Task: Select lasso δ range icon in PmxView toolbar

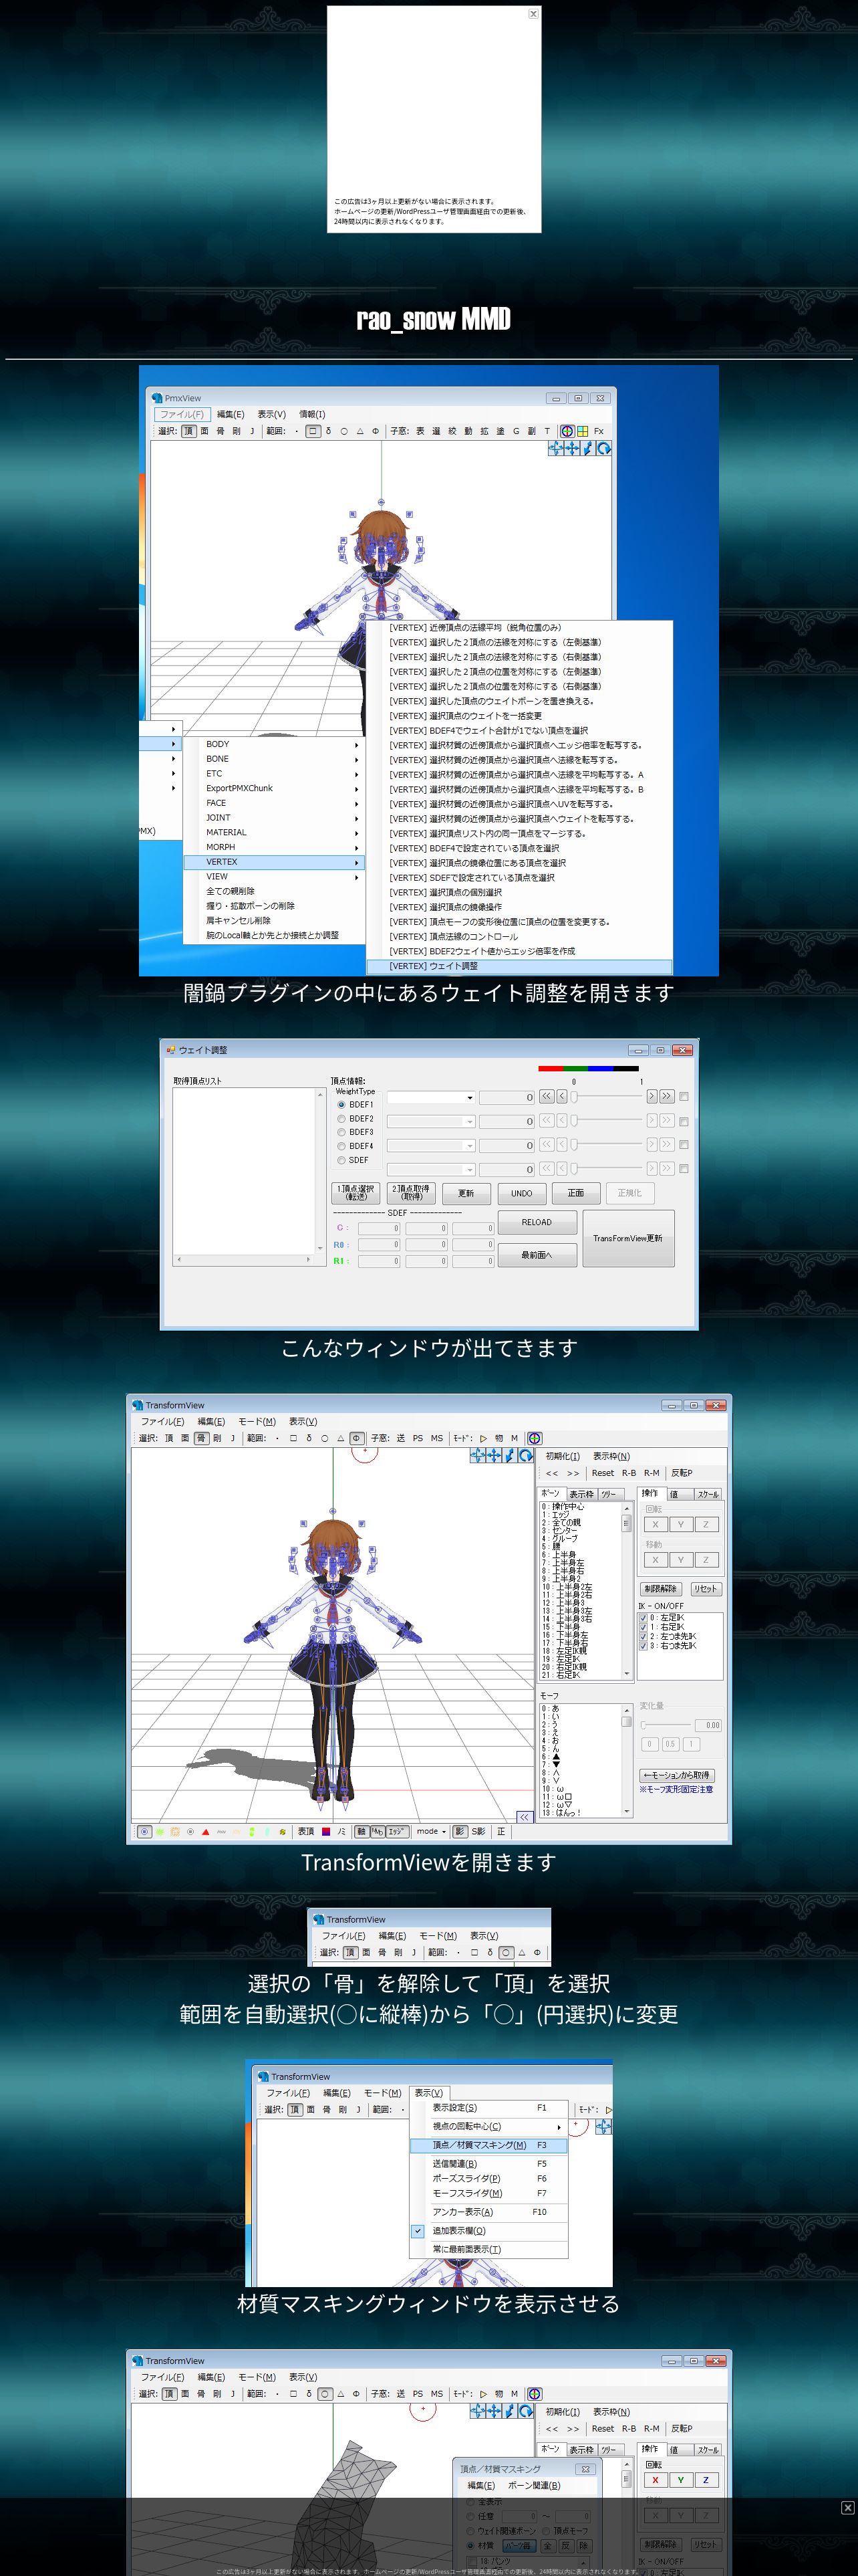Action: click(329, 431)
